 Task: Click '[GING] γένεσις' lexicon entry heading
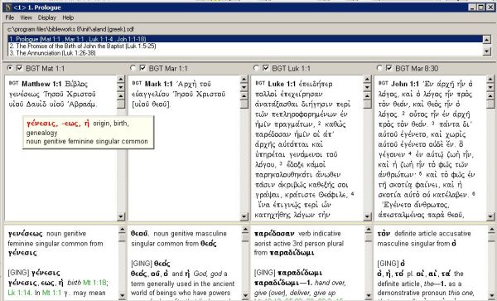pyautogui.click(x=34, y=273)
